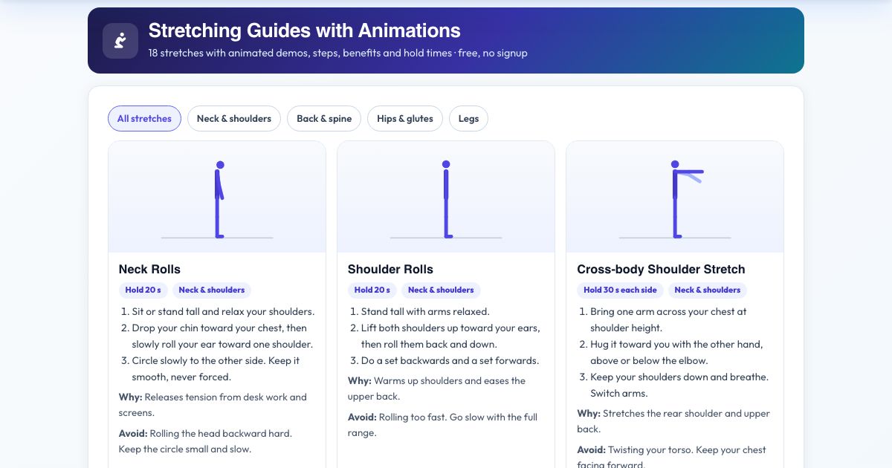Screen dimensions: 892x468
Task: Click step Bring one arm across your chest
Action: click(668, 319)
